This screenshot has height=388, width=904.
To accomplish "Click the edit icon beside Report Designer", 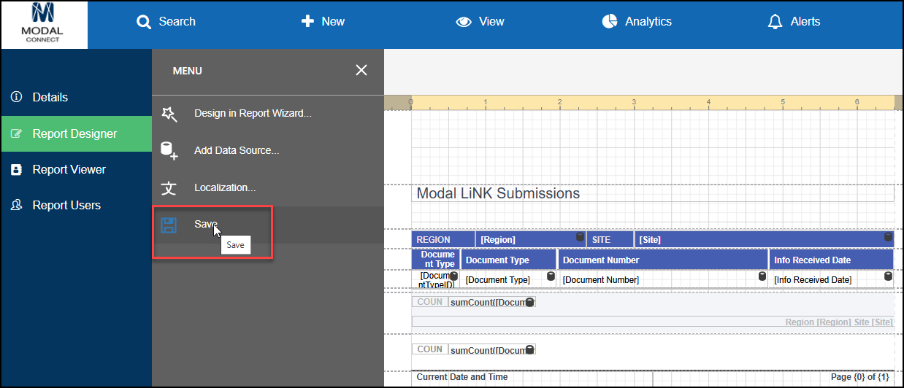I will [x=17, y=134].
